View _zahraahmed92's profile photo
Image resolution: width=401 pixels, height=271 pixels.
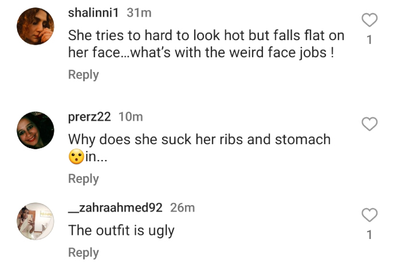pos(36,221)
